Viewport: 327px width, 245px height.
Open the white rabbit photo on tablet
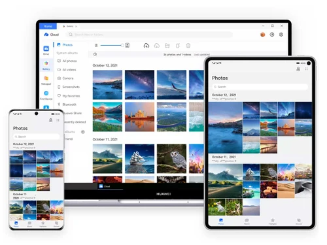pos(216,207)
